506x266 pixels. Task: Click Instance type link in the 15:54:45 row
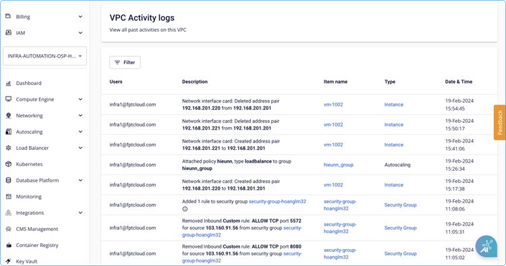pos(394,105)
